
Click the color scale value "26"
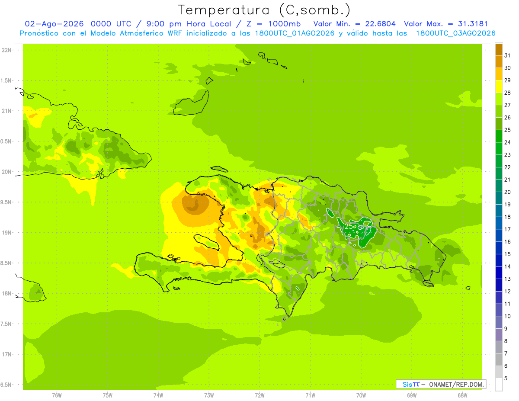pyautogui.click(x=507, y=117)
